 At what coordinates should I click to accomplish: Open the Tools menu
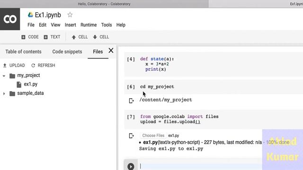(x=107, y=25)
